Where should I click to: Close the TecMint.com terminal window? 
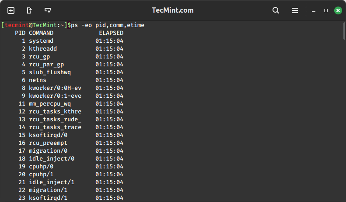coord(338,10)
